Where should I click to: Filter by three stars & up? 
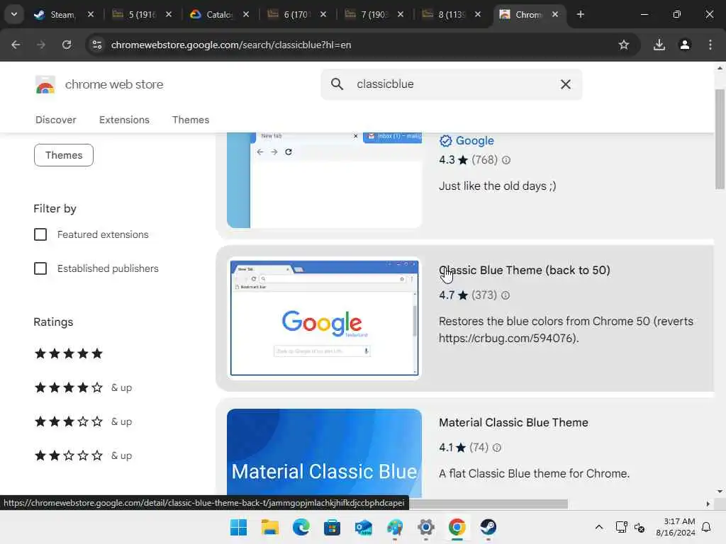coord(84,421)
